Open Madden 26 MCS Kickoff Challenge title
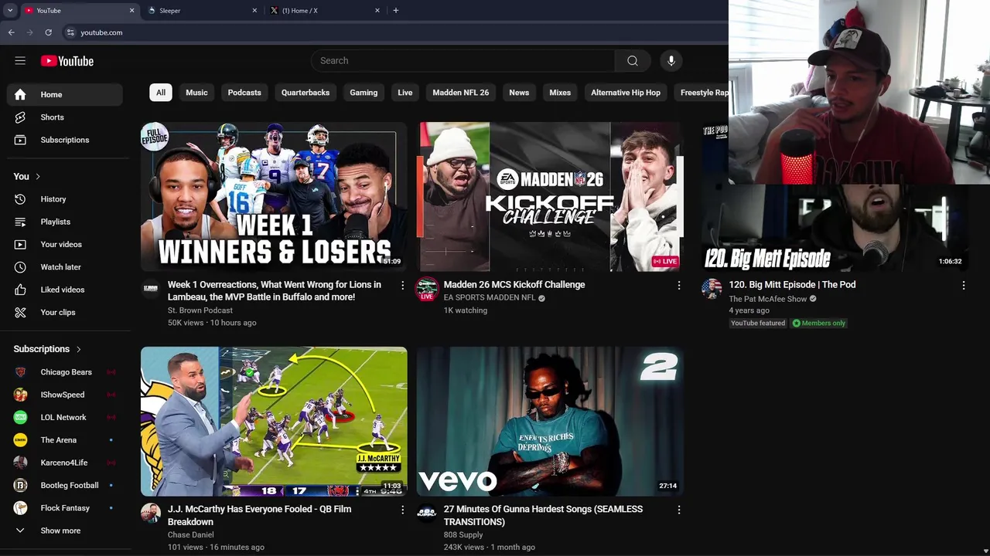 point(514,285)
